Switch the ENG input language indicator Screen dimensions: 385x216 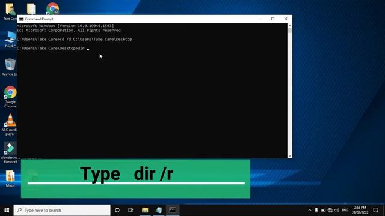coord(345,210)
